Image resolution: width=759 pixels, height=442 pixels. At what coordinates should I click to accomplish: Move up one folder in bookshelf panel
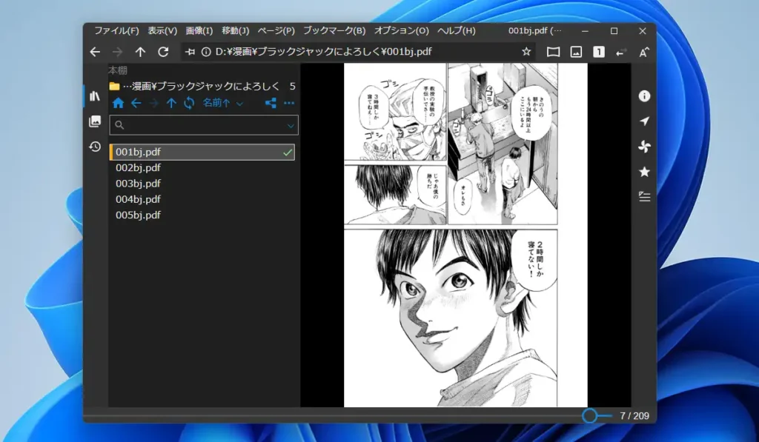[171, 103]
